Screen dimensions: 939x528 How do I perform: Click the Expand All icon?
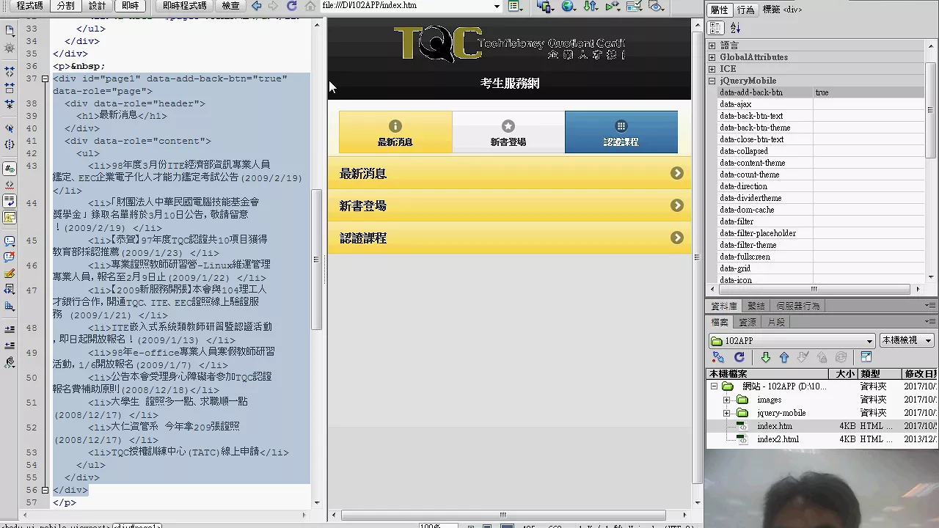pos(10,104)
